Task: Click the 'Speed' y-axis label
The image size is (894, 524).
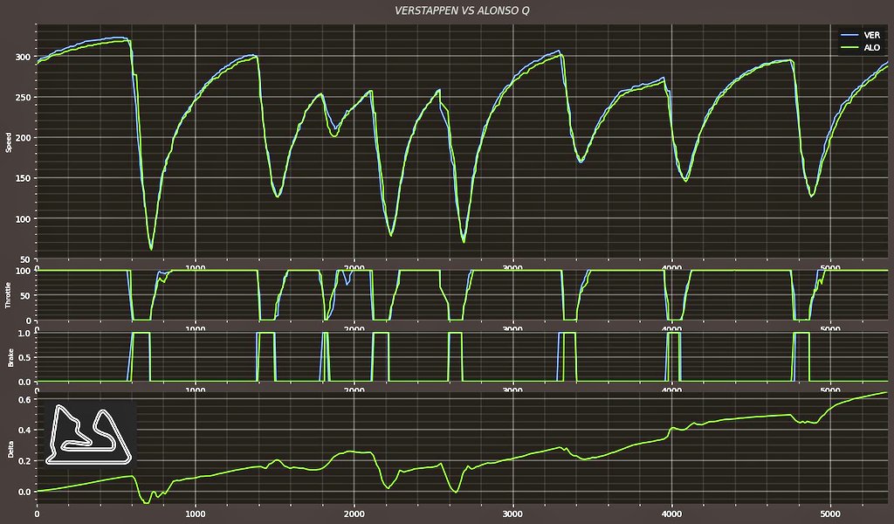Action: pyautogui.click(x=9, y=142)
